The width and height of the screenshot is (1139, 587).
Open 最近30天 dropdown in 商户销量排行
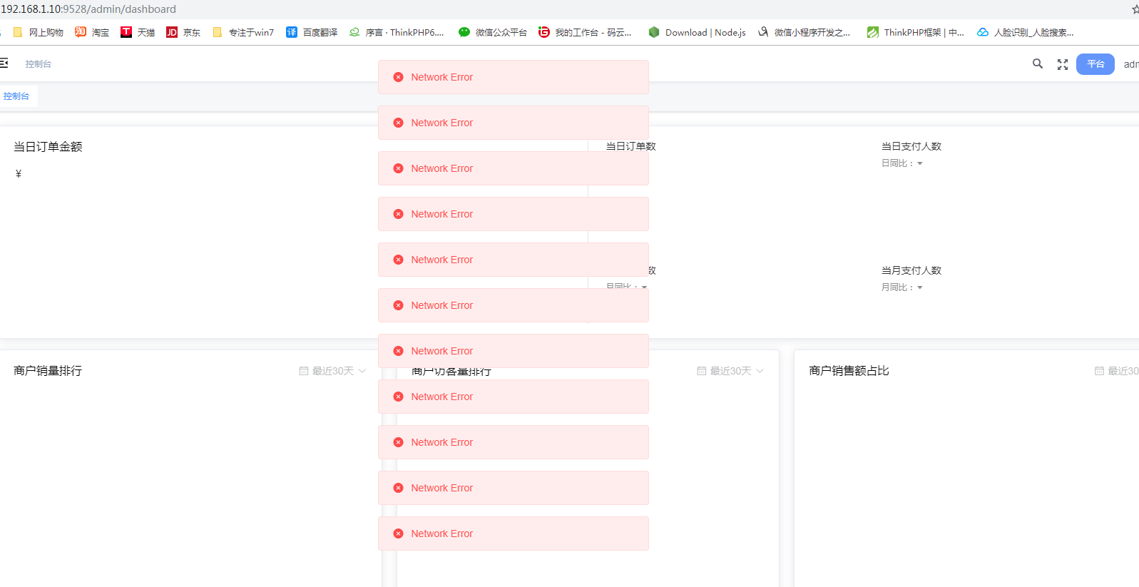click(332, 371)
